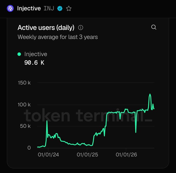This screenshot has width=176, height=173.
Task: Toggle the favorite star icon
Action: tap(69, 9)
